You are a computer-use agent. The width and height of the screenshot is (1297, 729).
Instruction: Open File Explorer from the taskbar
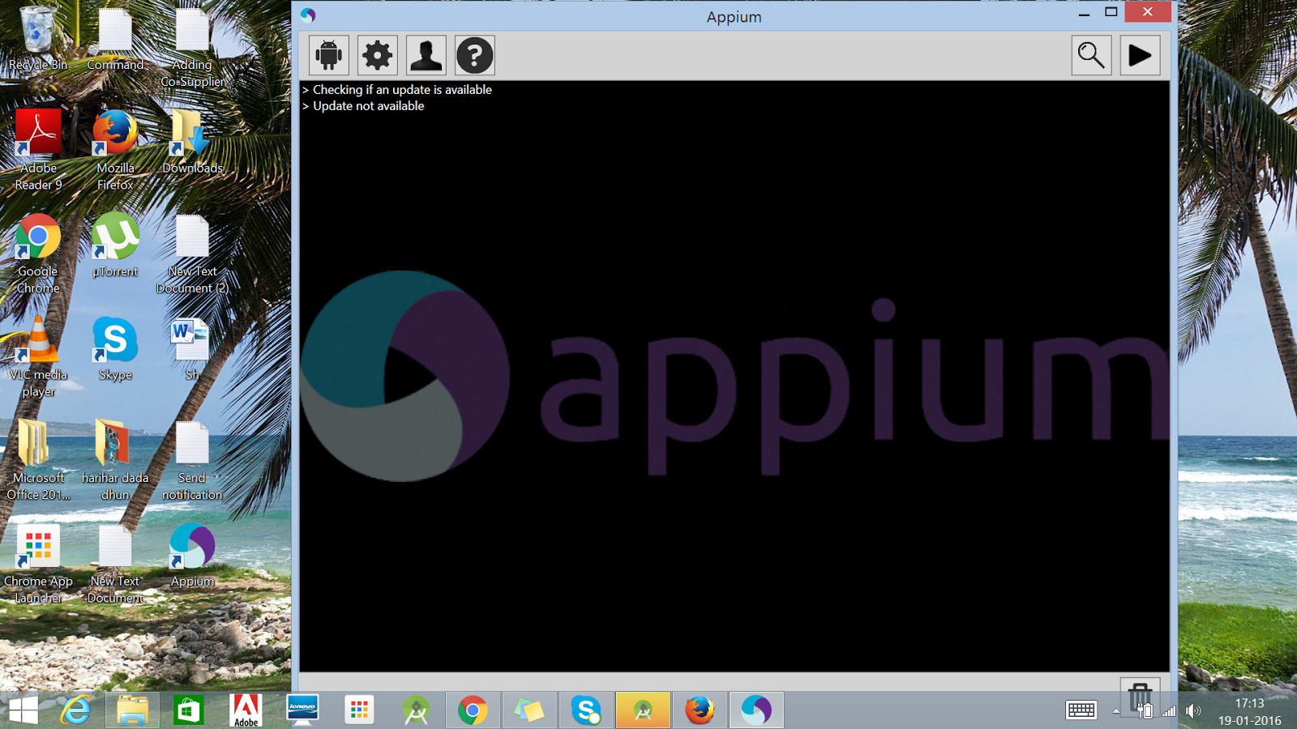(x=132, y=710)
